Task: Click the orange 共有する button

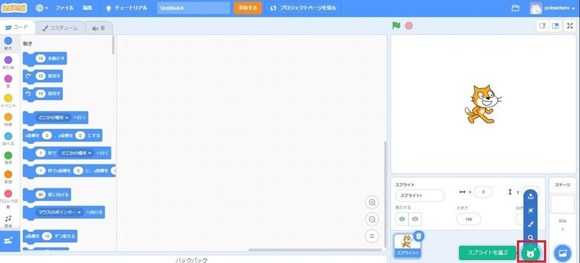Action: tap(247, 8)
